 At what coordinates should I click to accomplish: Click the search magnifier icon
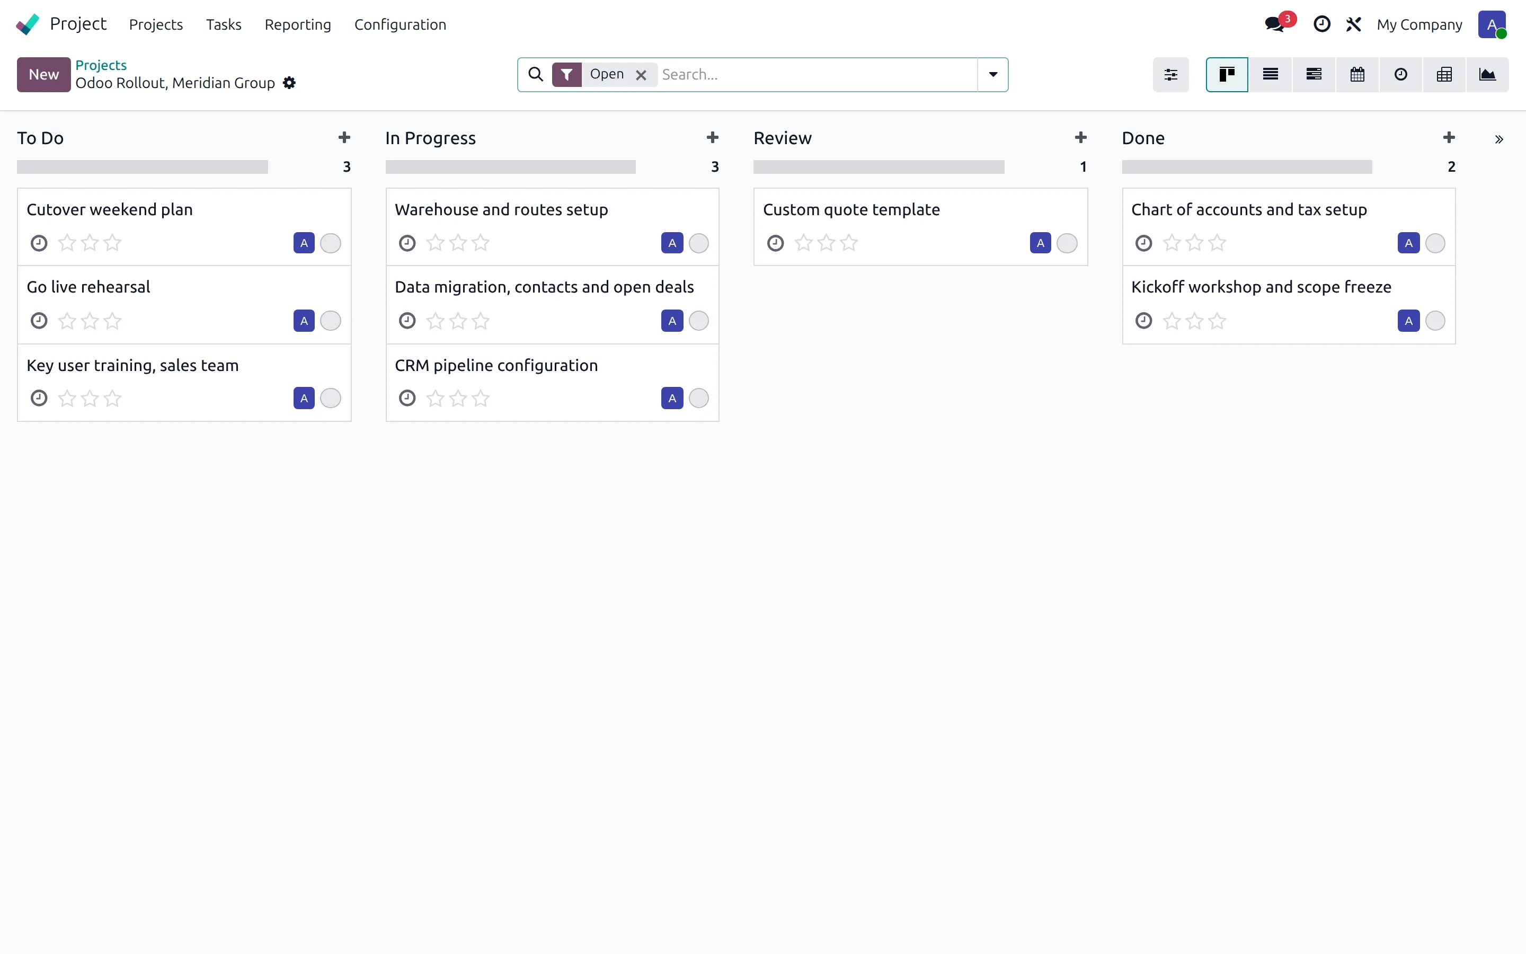535,74
